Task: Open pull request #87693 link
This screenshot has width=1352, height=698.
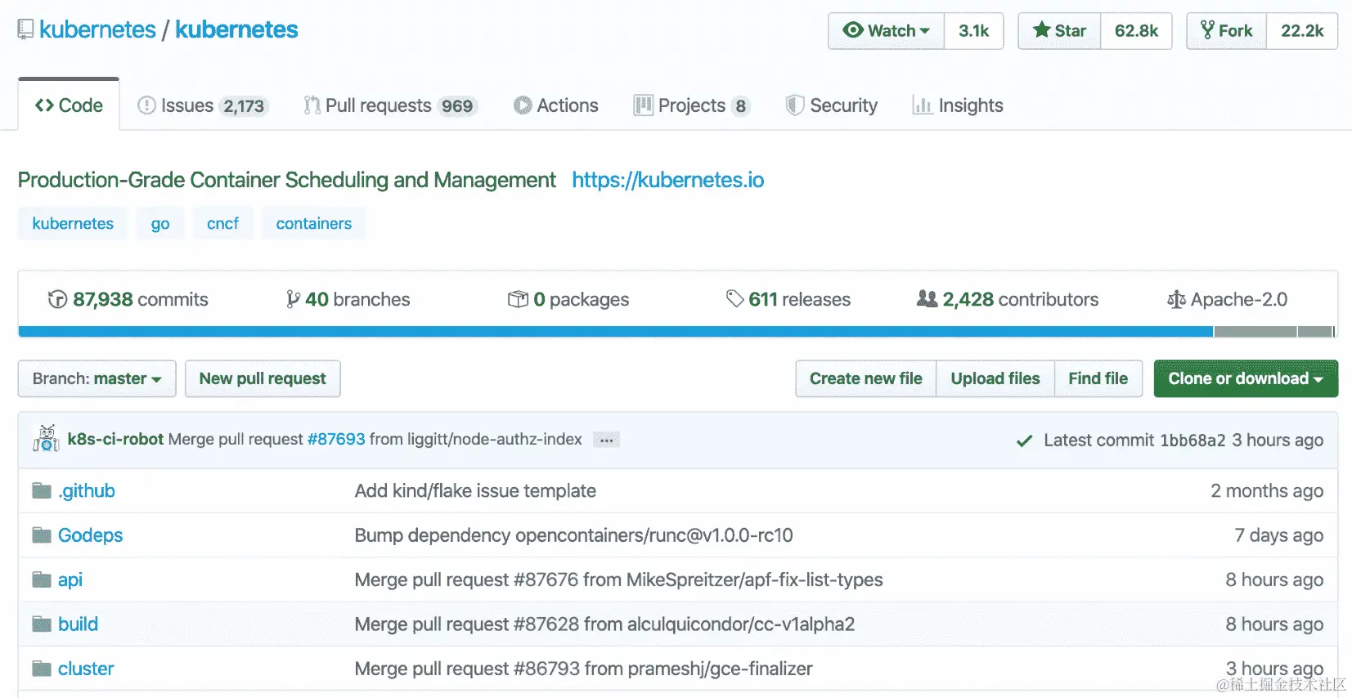Action: [336, 439]
